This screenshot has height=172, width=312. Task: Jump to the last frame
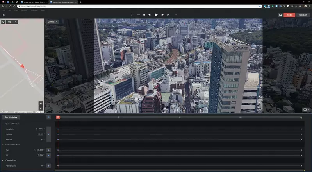point(168,15)
